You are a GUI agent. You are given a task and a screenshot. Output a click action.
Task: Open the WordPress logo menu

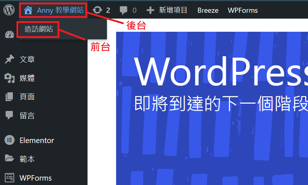(x=9, y=10)
